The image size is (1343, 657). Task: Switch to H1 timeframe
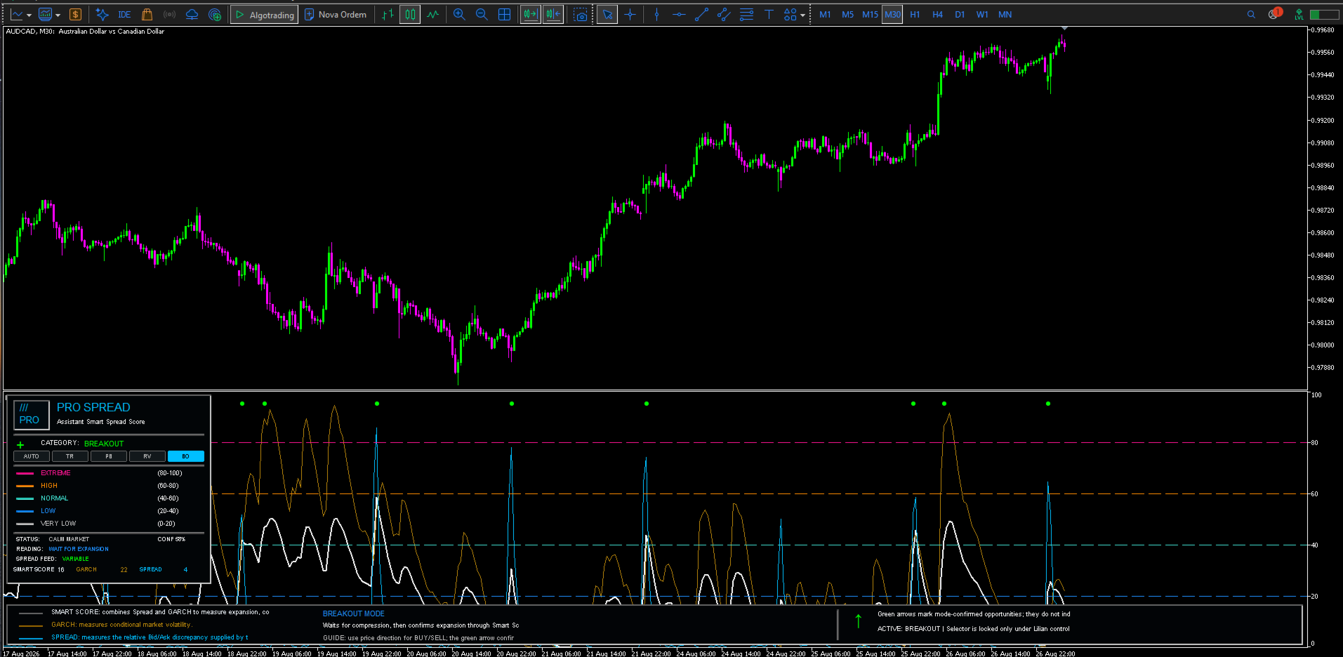(x=915, y=15)
